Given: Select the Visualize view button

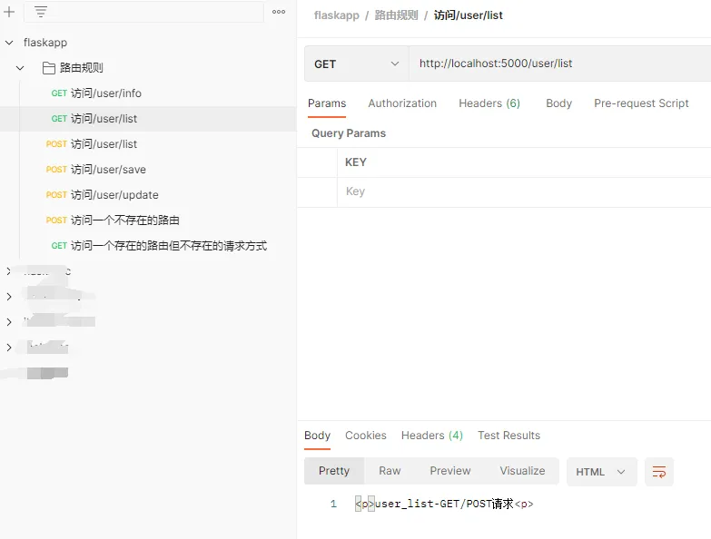Looking at the screenshot, I should coord(522,471).
